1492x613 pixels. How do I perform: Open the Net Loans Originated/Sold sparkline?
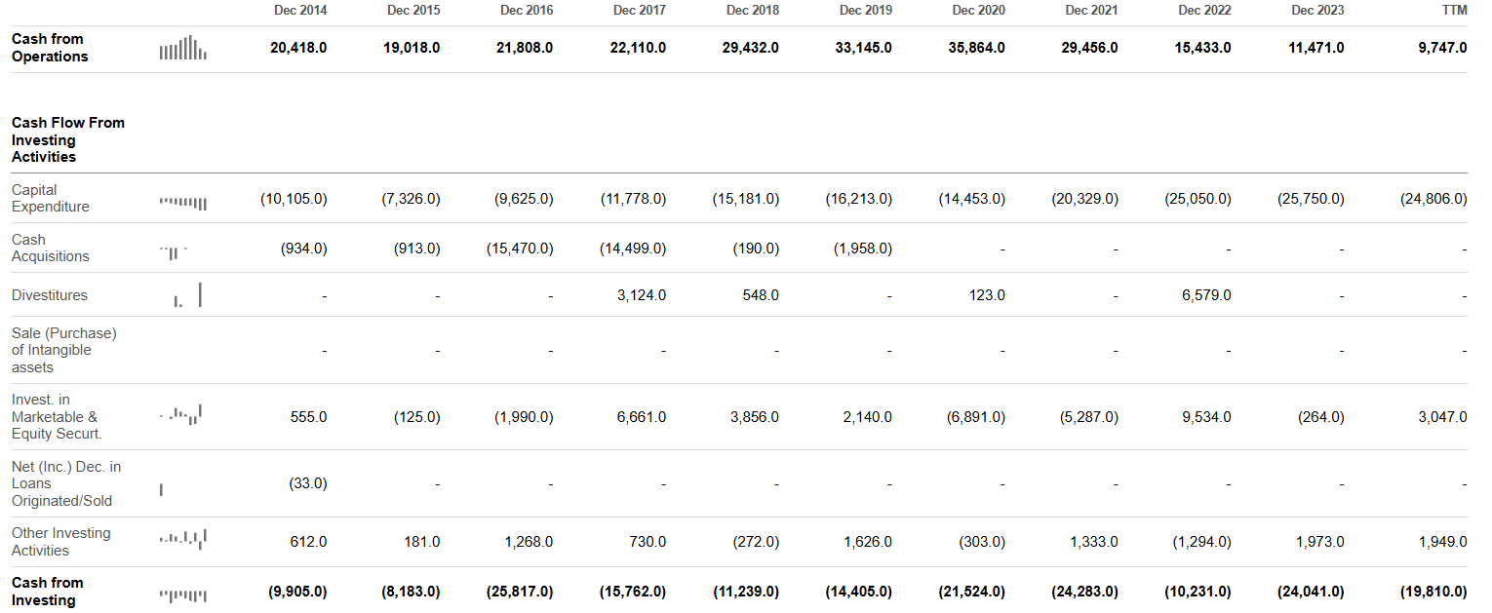(x=162, y=490)
